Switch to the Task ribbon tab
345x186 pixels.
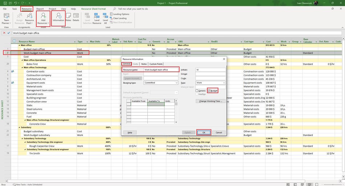15,9
